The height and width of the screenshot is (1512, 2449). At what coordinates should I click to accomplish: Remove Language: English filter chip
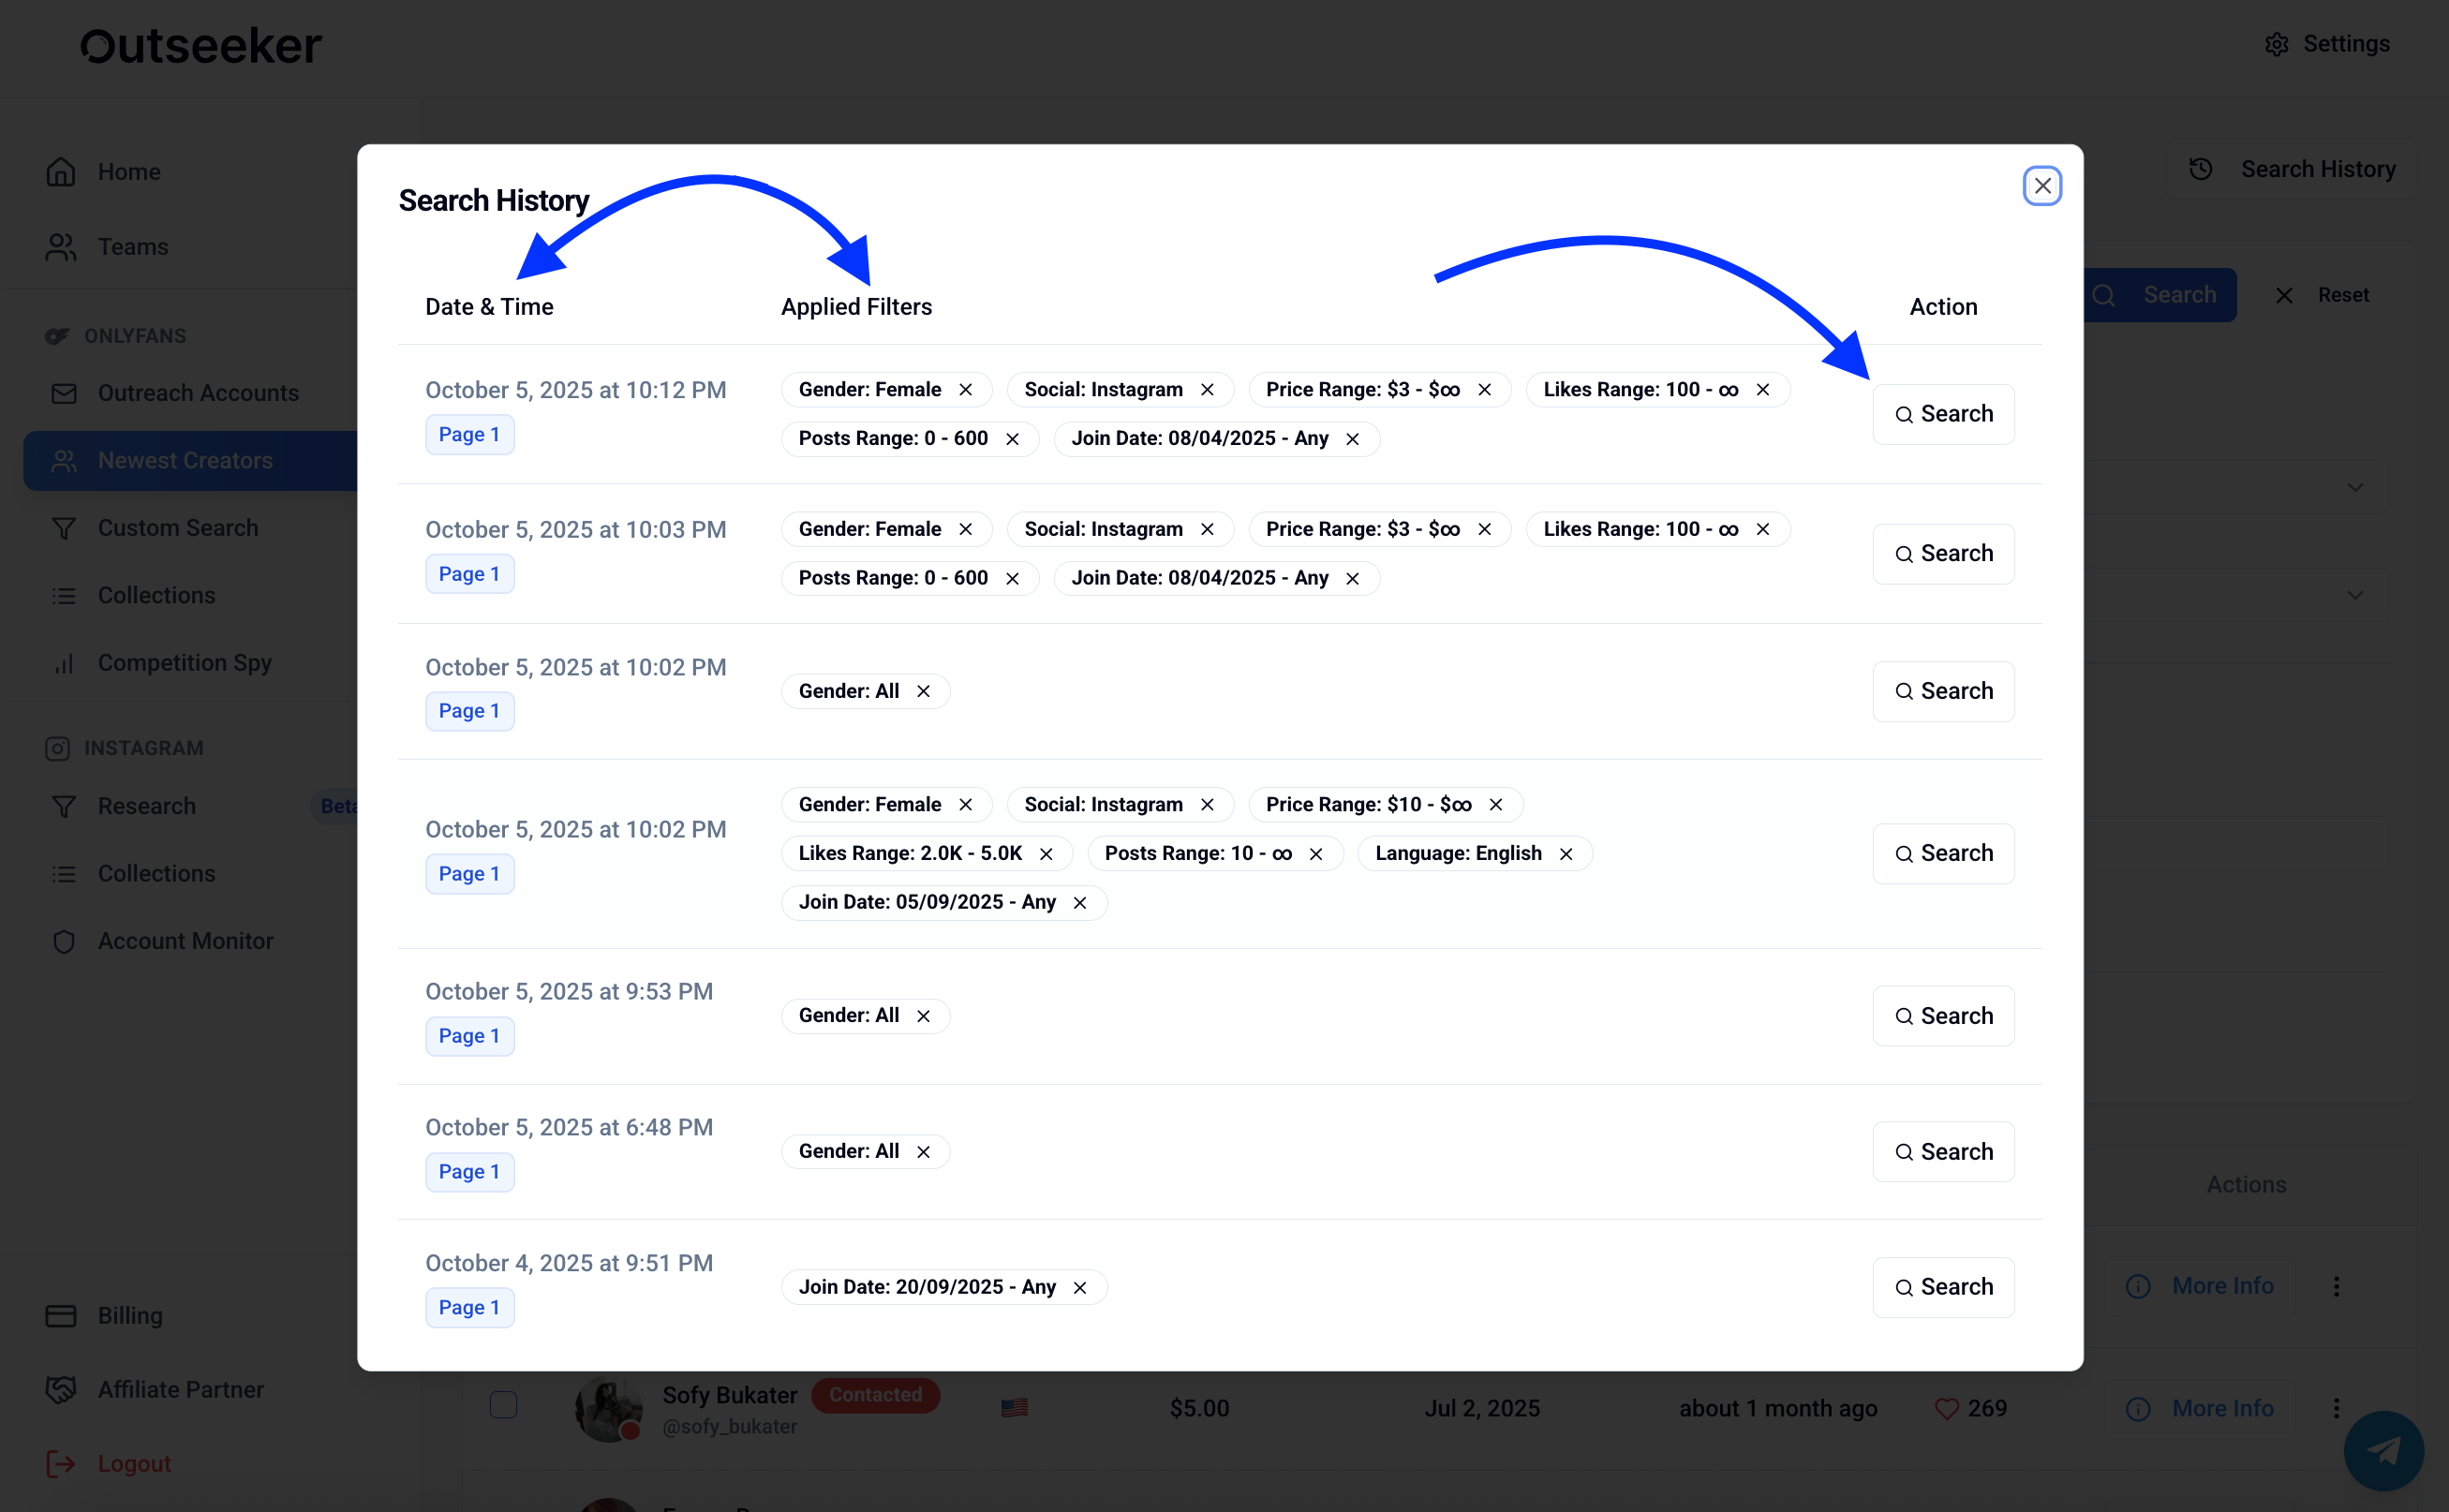(x=1567, y=854)
